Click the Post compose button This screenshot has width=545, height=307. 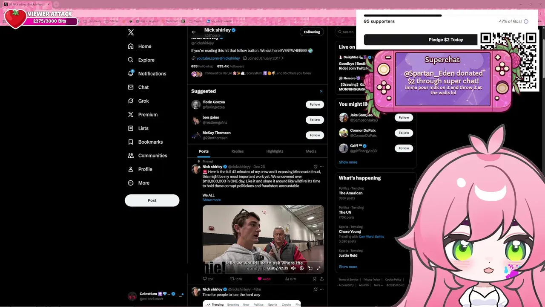[152, 200]
